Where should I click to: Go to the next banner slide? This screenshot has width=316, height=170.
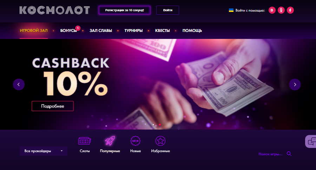click(x=295, y=84)
